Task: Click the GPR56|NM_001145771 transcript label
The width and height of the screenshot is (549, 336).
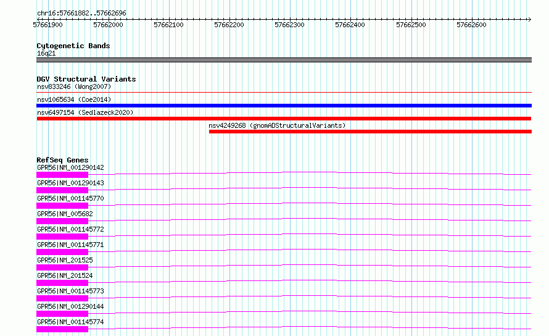Action: (70, 245)
